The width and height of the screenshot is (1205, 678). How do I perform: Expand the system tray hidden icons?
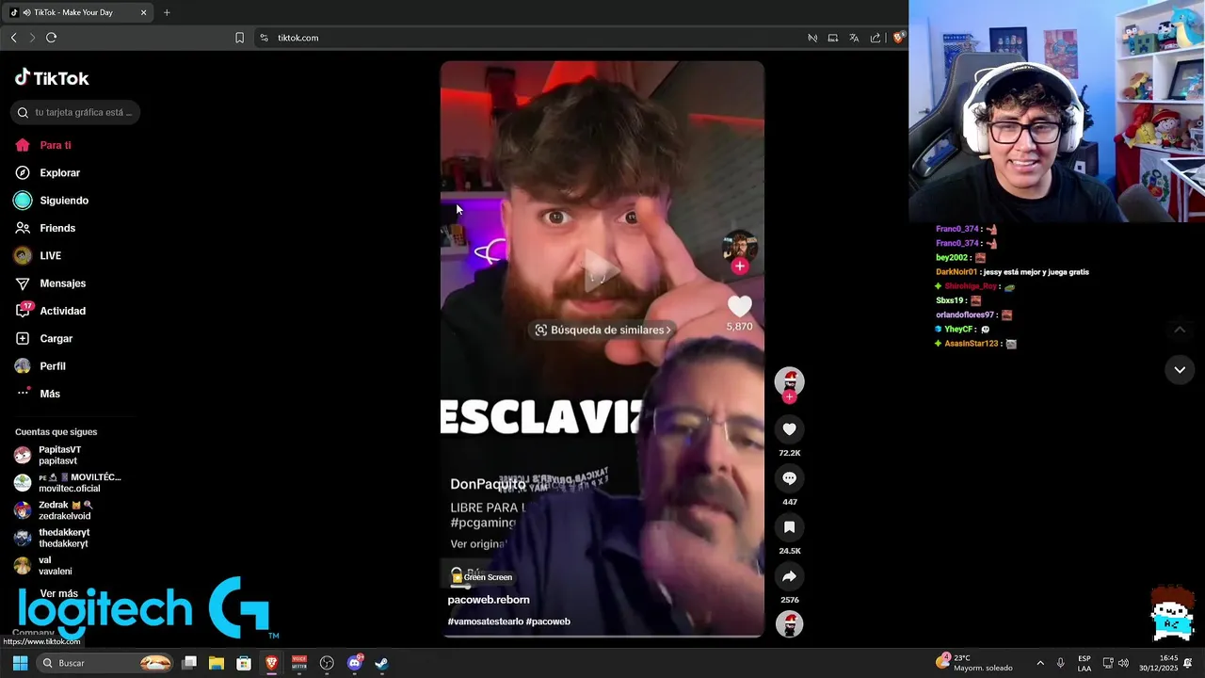[x=1040, y=663]
